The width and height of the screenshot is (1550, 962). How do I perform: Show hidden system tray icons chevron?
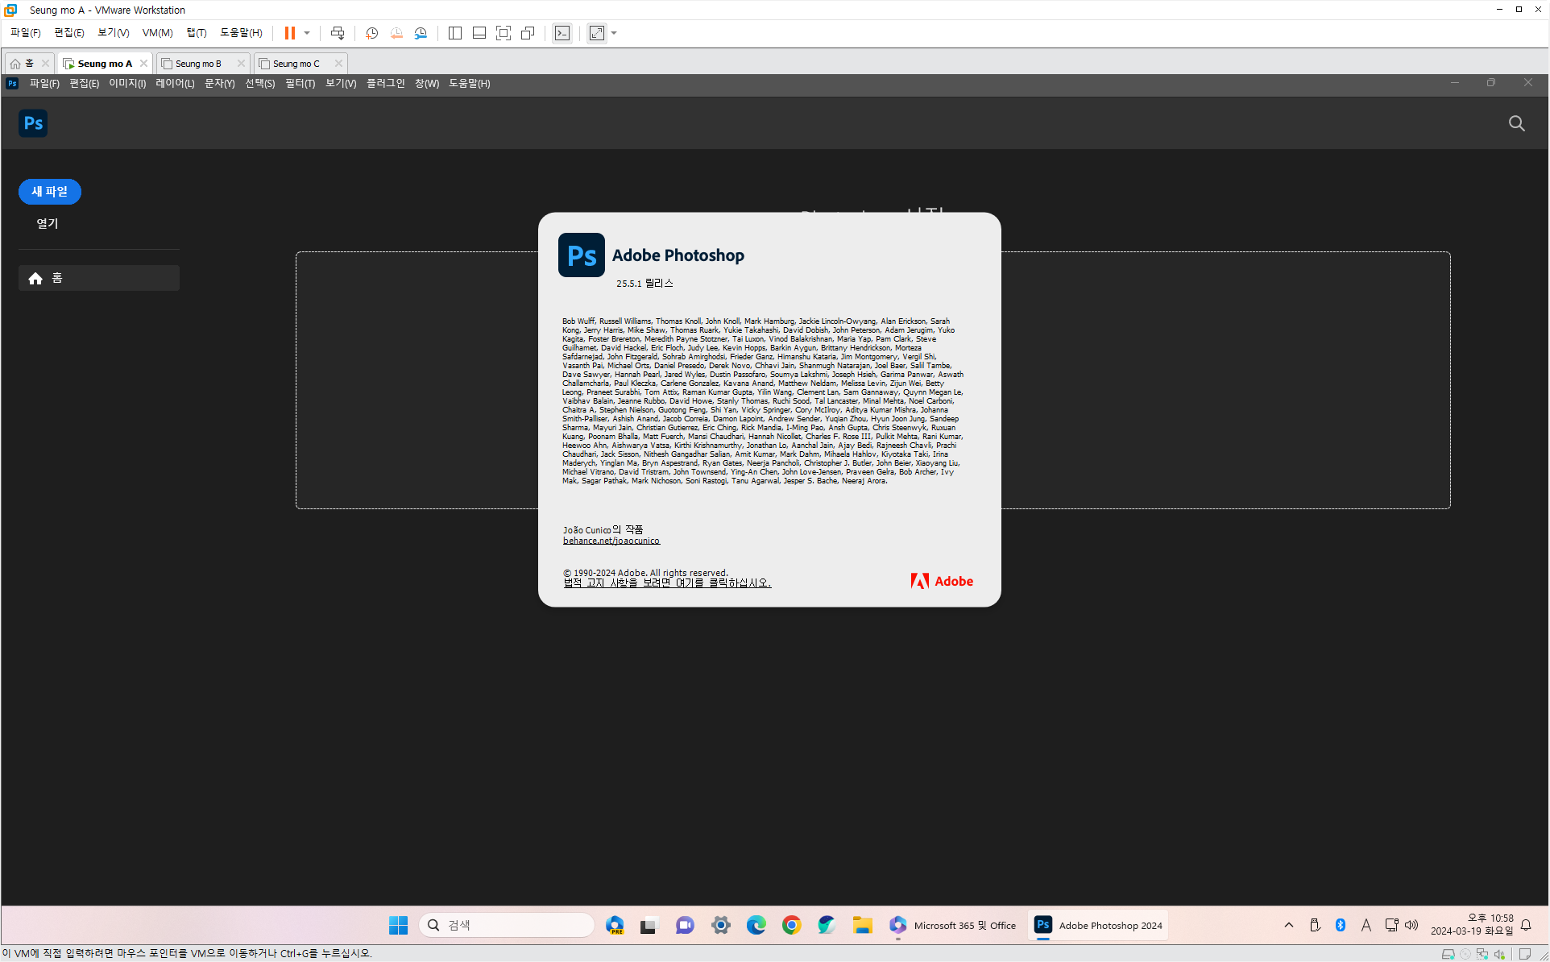1289,925
